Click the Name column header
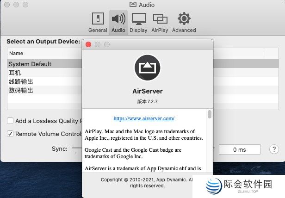The image size is (285, 198). (16, 53)
